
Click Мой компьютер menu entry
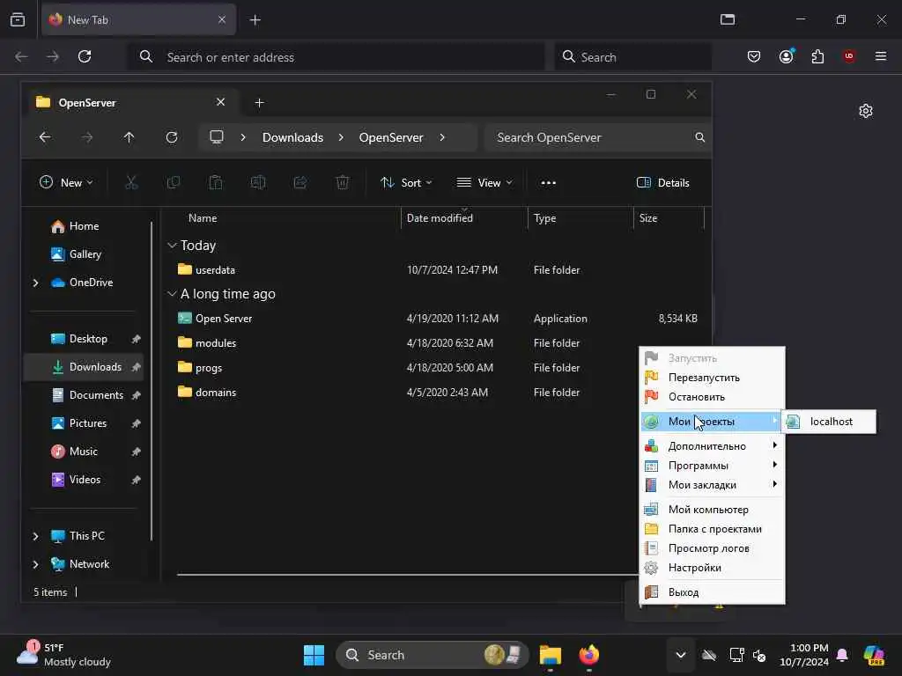[x=712, y=510]
